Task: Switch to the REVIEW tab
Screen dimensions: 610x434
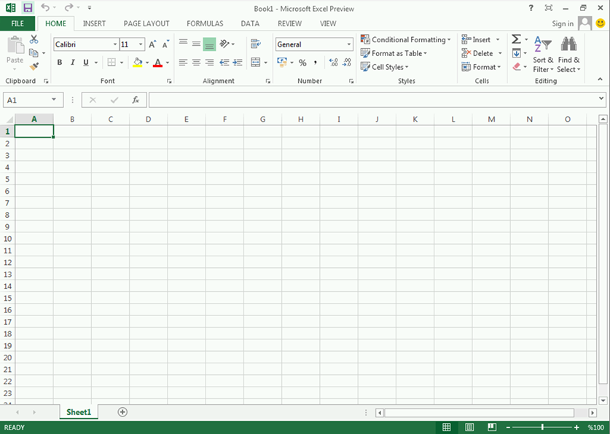Action: click(x=290, y=23)
